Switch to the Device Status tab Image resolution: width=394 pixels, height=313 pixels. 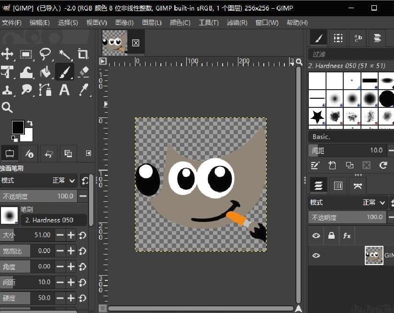pyautogui.click(x=29, y=153)
